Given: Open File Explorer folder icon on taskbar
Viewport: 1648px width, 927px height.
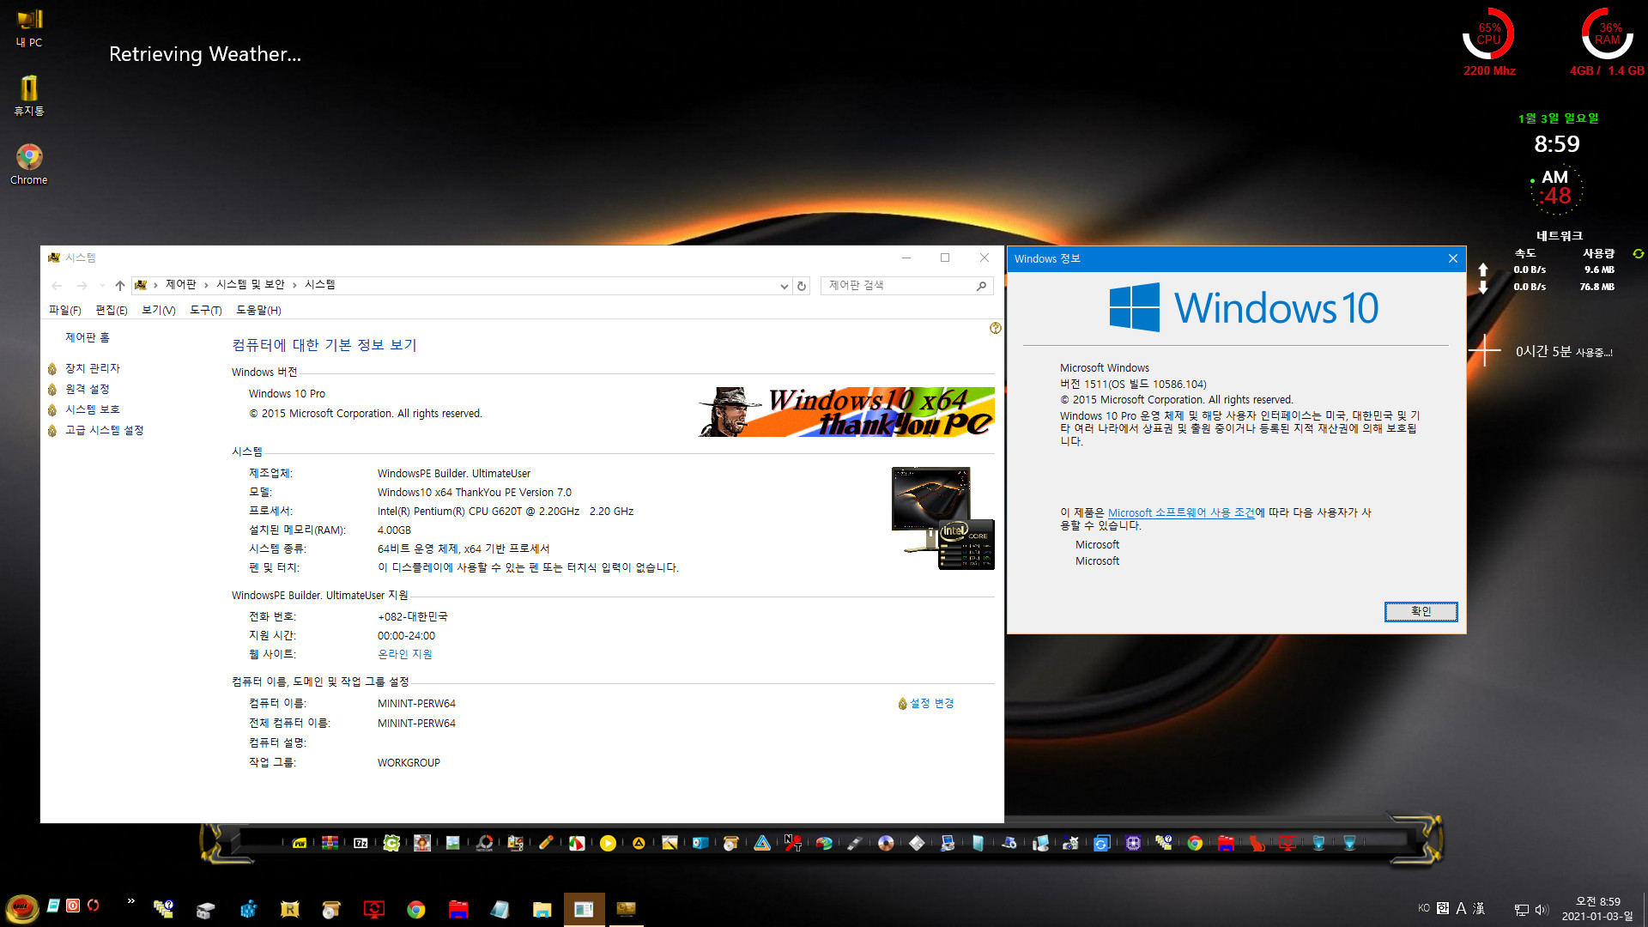Looking at the screenshot, I should click(542, 909).
